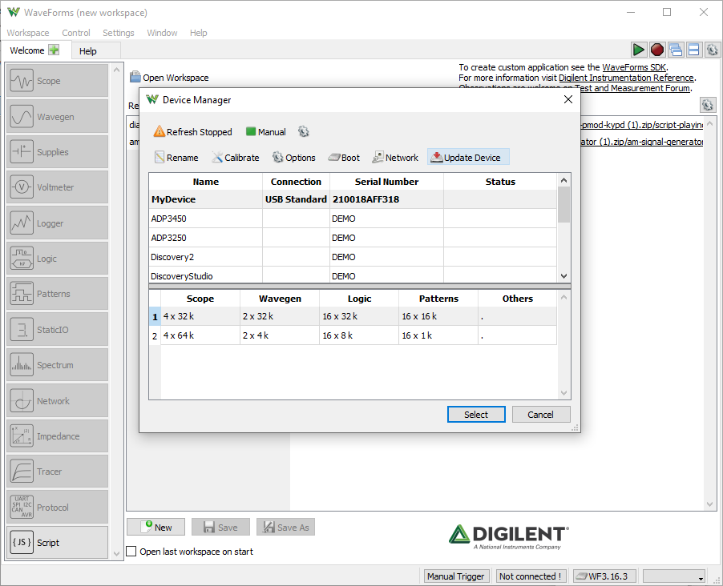
Task: Launch the Impedance analyzer
Action: (57, 436)
